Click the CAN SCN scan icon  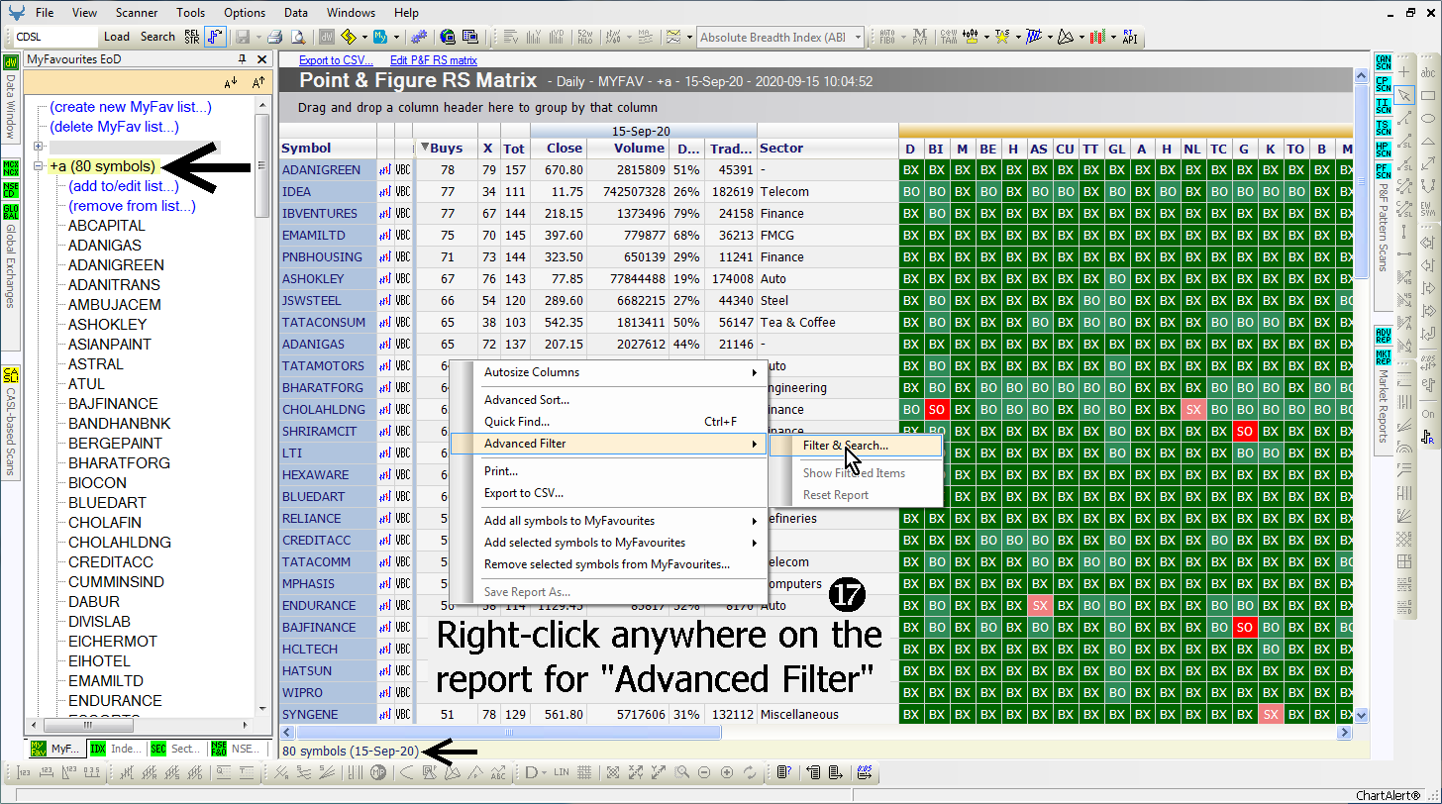(x=1384, y=63)
